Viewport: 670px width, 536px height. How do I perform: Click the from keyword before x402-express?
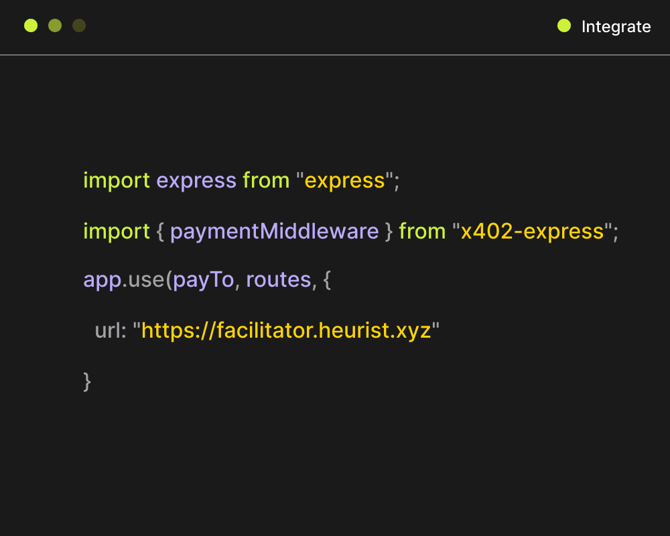pos(422,231)
